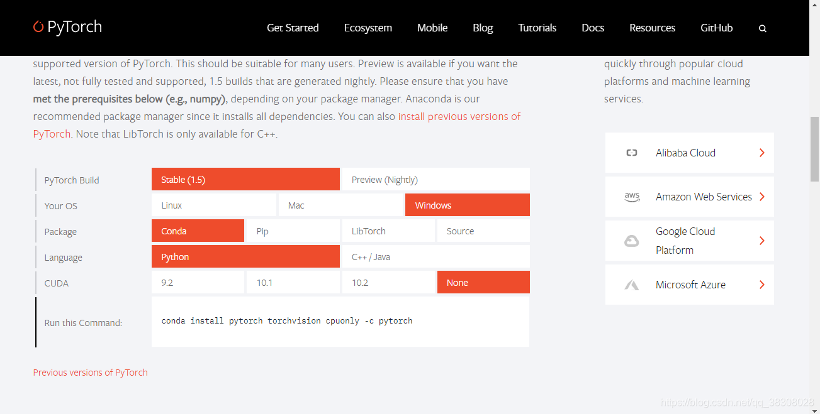Open Ecosystem menu item

pos(368,28)
